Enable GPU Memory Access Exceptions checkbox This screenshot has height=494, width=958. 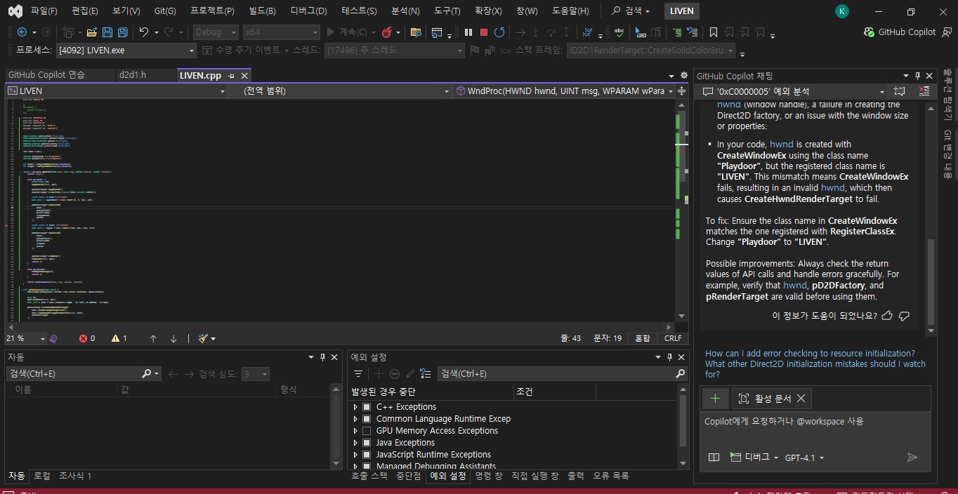click(x=366, y=431)
